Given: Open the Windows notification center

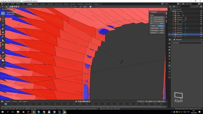Looking at the screenshot, I should [200, 112].
